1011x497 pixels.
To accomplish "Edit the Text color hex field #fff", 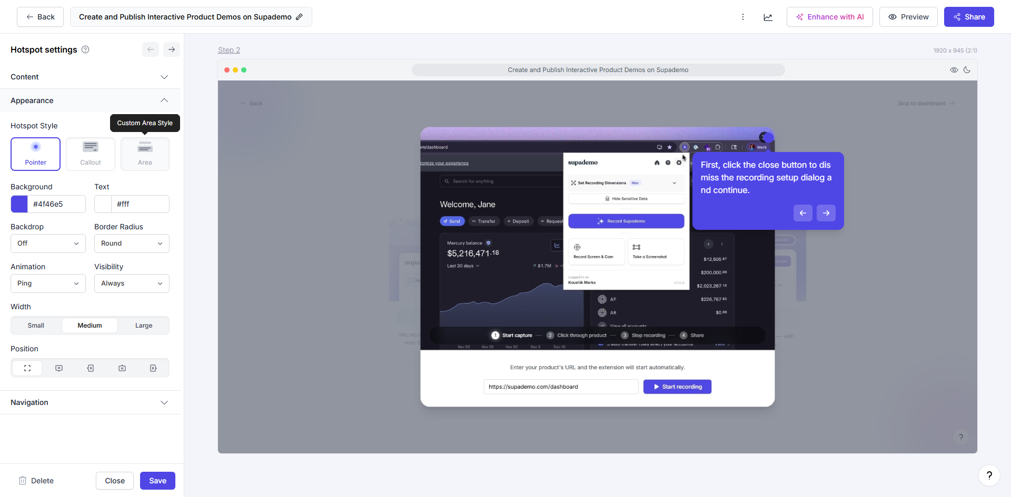I will coord(141,204).
